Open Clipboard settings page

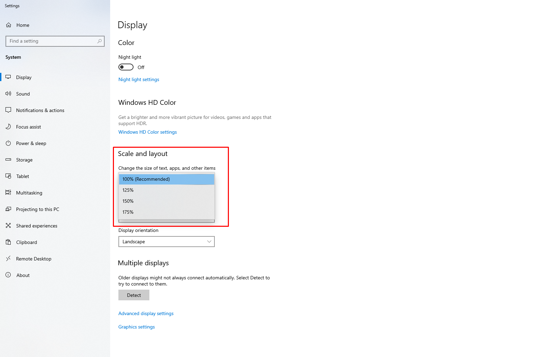pyautogui.click(x=55, y=242)
